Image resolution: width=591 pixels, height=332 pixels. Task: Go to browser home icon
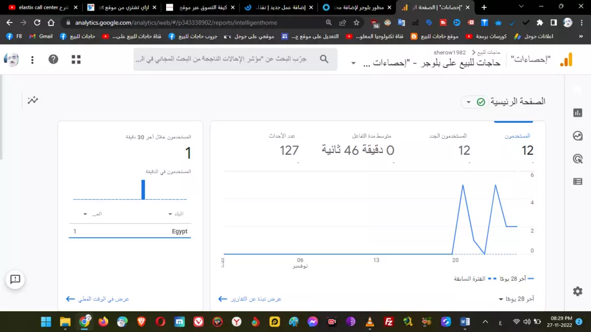click(x=51, y=22)
